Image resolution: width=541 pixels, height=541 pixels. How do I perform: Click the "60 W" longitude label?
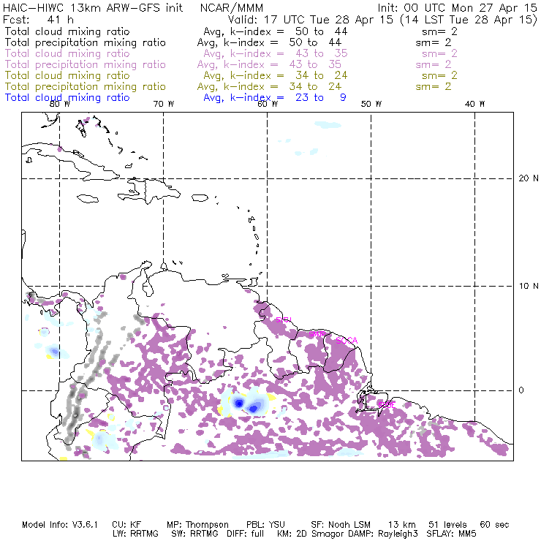268,104
